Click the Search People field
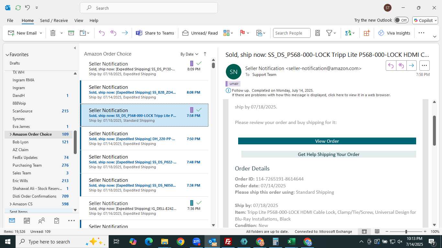This screenshot has width=442, height=248. click(x=292, y=33)
